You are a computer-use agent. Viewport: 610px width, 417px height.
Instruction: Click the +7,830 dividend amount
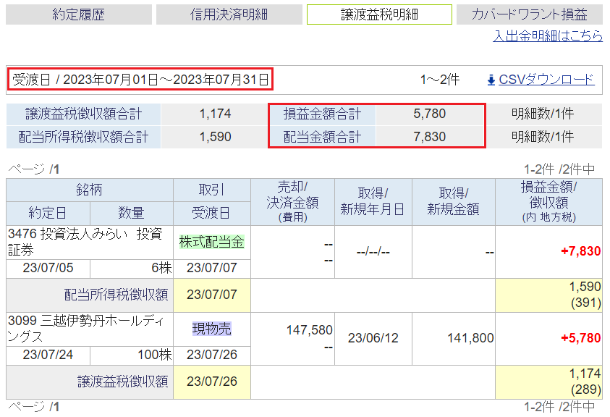point(580,251)
